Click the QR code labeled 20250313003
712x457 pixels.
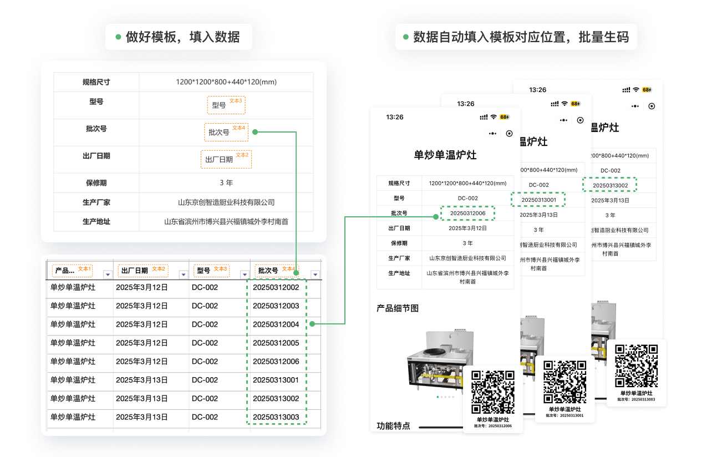pyautogui.click(x=636, y=366)
